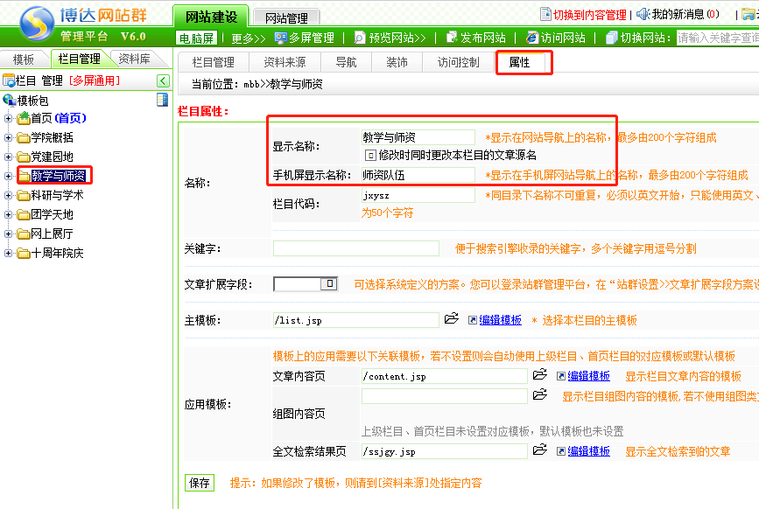759x509 pixels.
Task: Click the 发布网站 publish icon
Action: pyautogui.click(x=452, y=38)
